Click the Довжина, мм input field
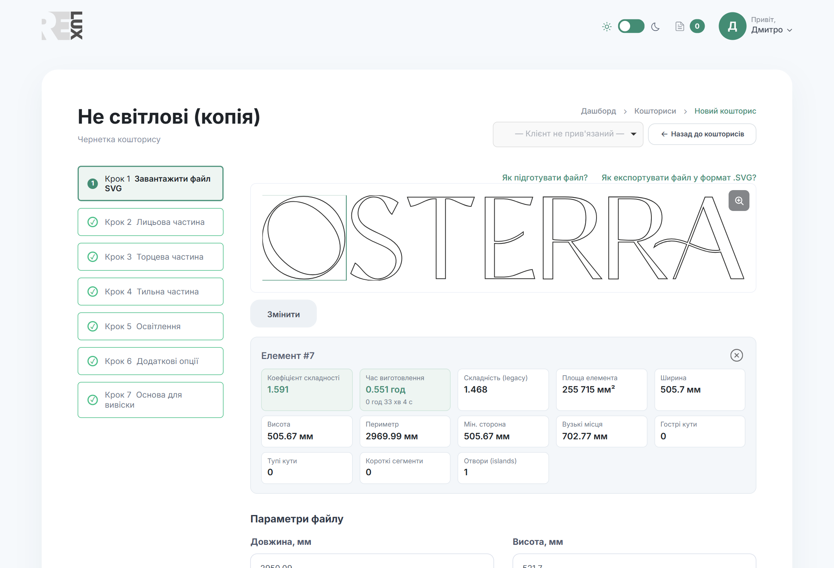Screen dimensions: 834x568 click(x=372, y=561)
